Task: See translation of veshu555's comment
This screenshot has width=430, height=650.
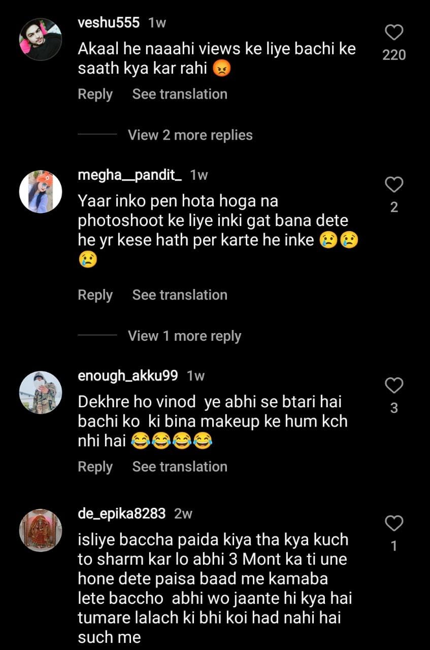Action: point(180,94)
